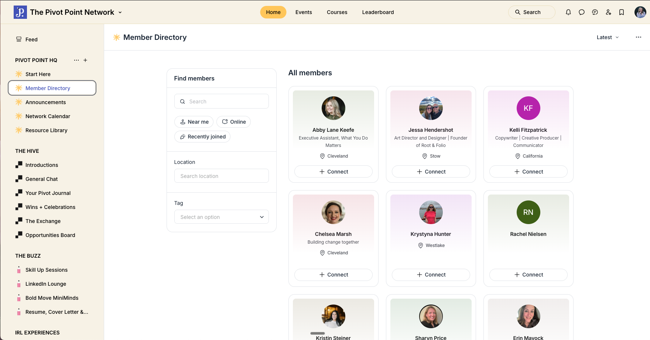
Task: Go to the Events tab
Action: [304, 12]
